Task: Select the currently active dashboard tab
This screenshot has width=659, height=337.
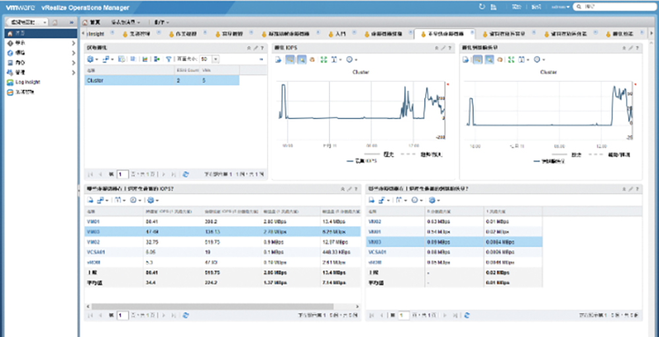Action: pos(445,34)
